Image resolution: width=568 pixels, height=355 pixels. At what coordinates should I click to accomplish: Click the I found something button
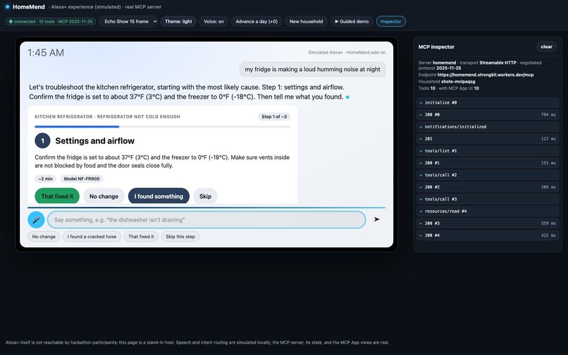point(159,196)
